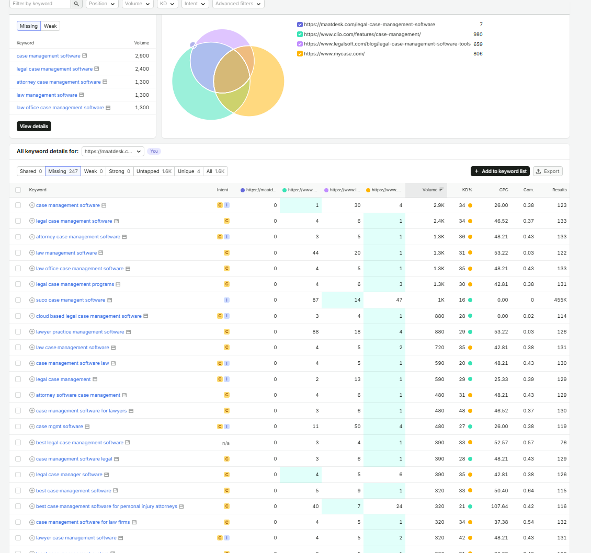Check the 'law office case management software' row checkbox
The height and width of the screenshot is (553, 591).
coord(18,269)
